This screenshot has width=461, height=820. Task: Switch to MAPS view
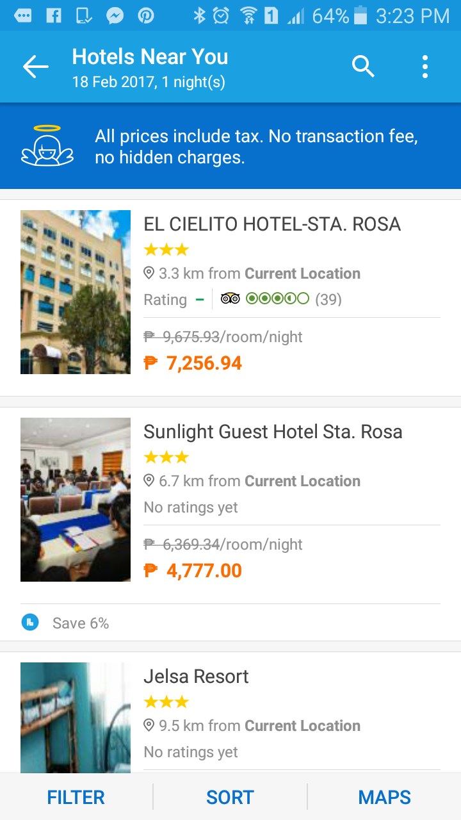[x=384, y=797]
